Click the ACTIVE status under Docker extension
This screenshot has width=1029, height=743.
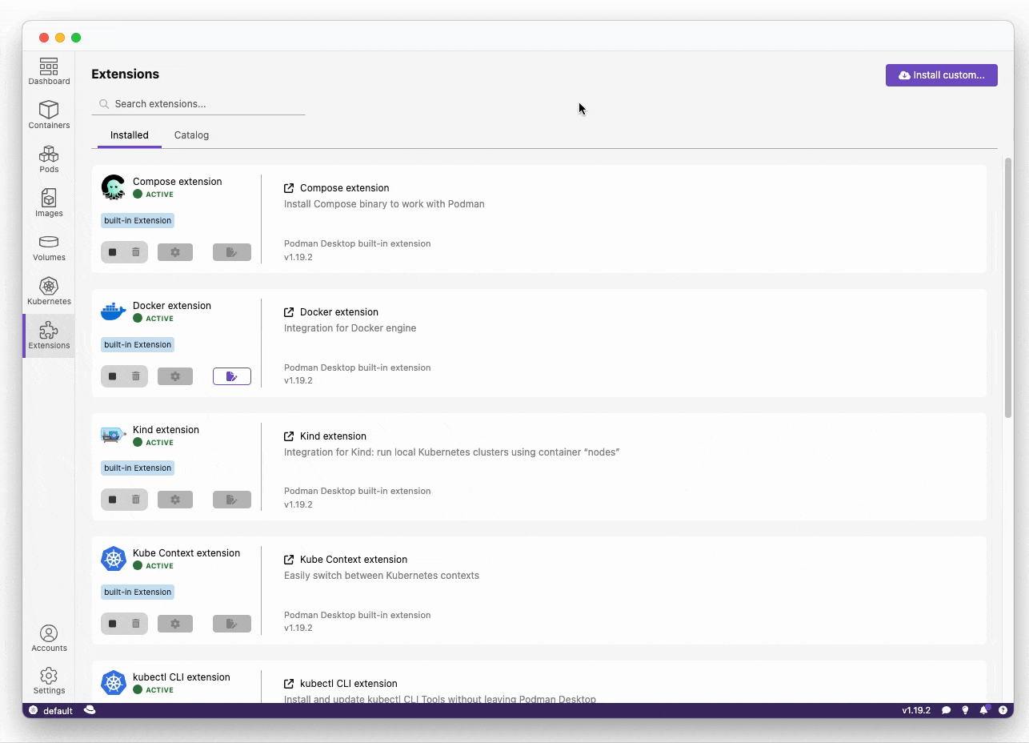tap(154, 319)
